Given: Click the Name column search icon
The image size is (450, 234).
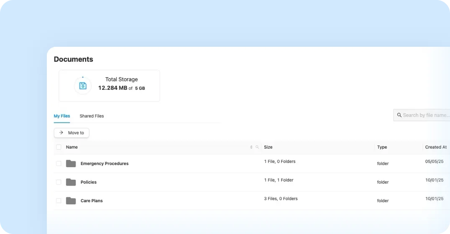Looking at the screenshot, I should (x=257, y=147).
